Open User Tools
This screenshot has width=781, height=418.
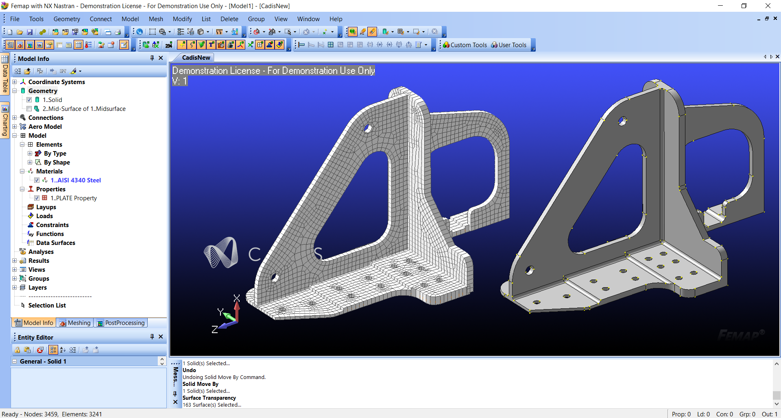(x=509, y=45)
